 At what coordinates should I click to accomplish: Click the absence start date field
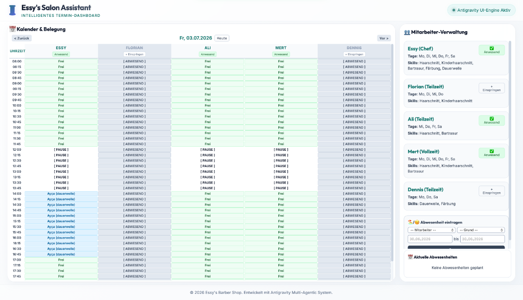coord(430,239)
